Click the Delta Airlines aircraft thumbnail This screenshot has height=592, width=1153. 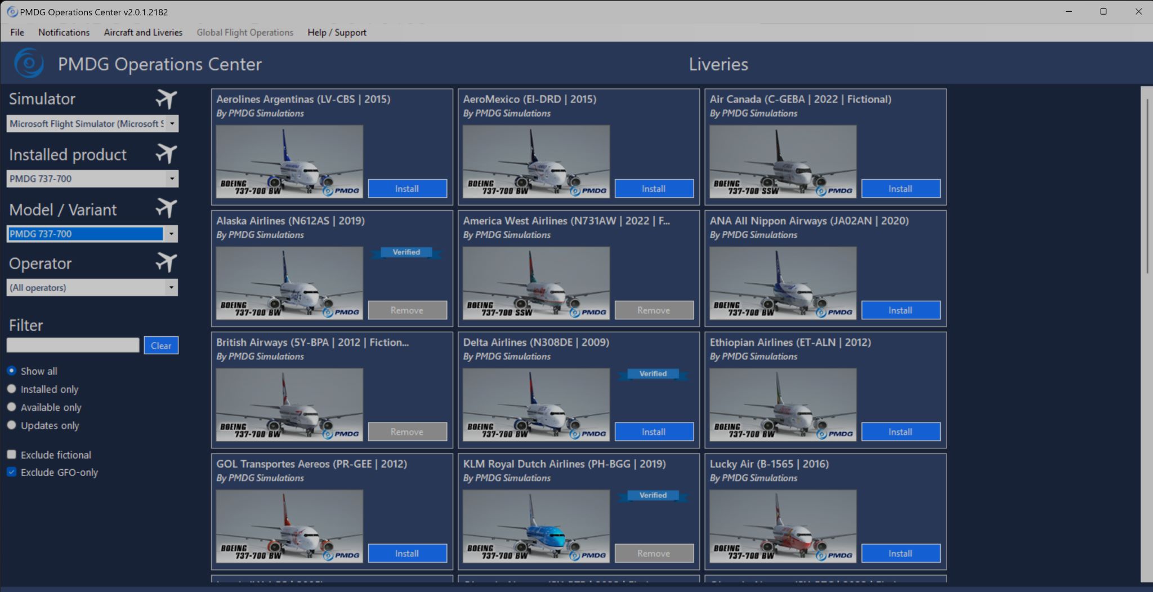coord(536,404)
